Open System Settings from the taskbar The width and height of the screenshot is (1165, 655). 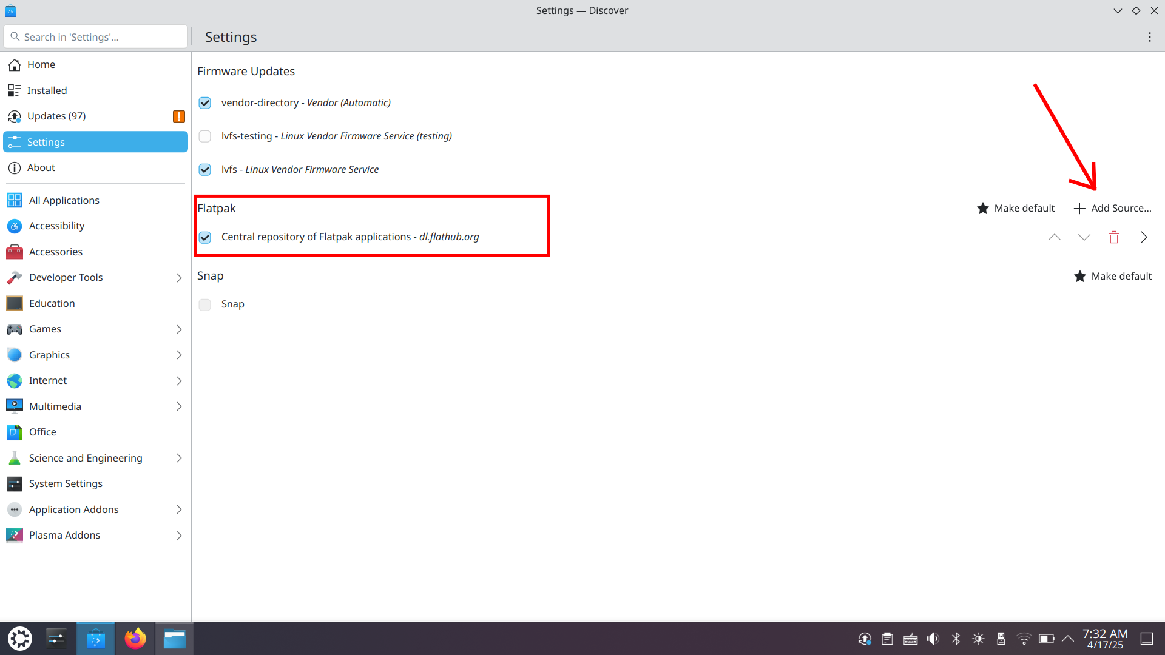[56, 639]
